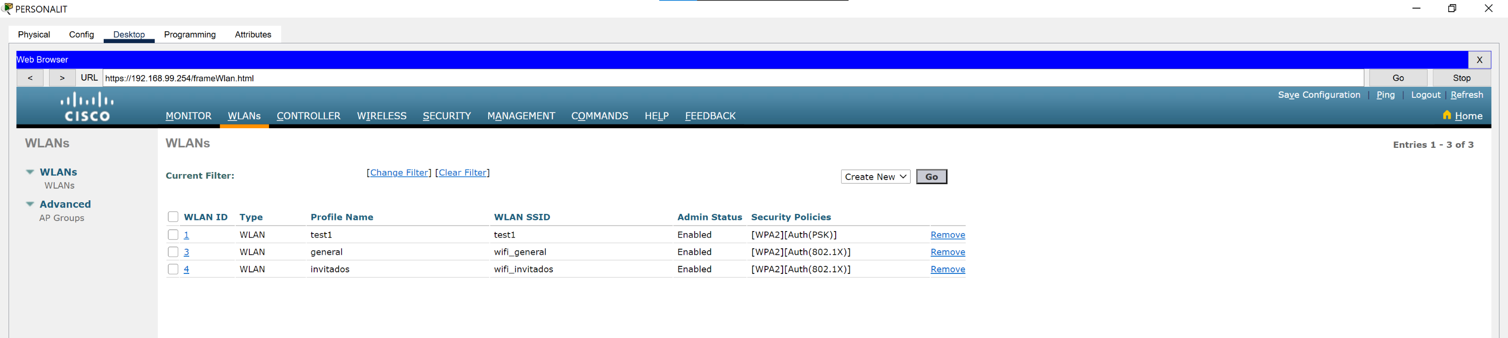Close the Web Browser with X

(1479, 60)
